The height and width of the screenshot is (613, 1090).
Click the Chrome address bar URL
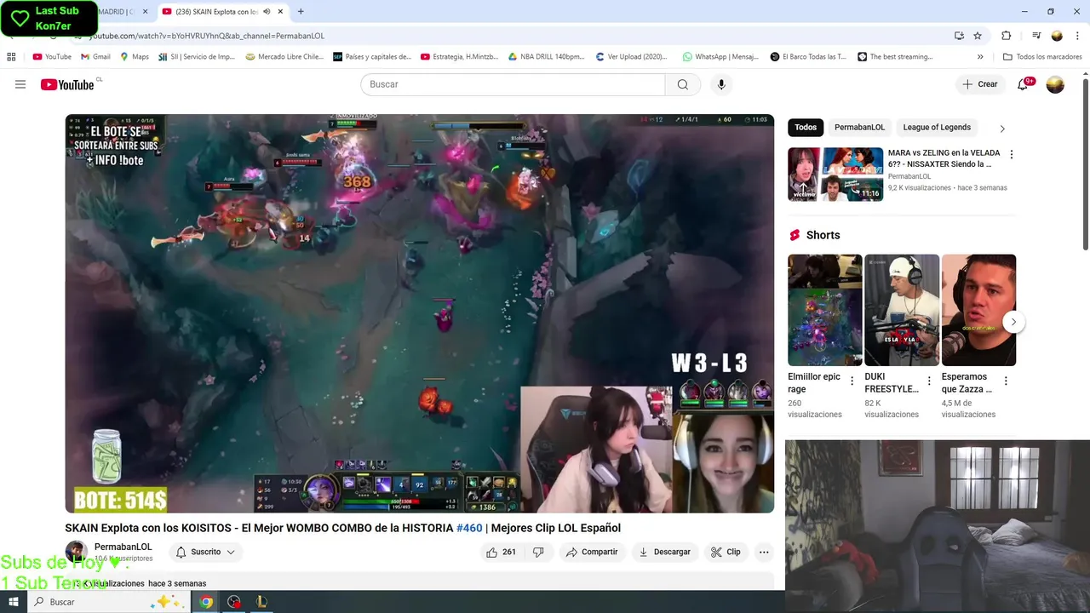tap(207, 36)
